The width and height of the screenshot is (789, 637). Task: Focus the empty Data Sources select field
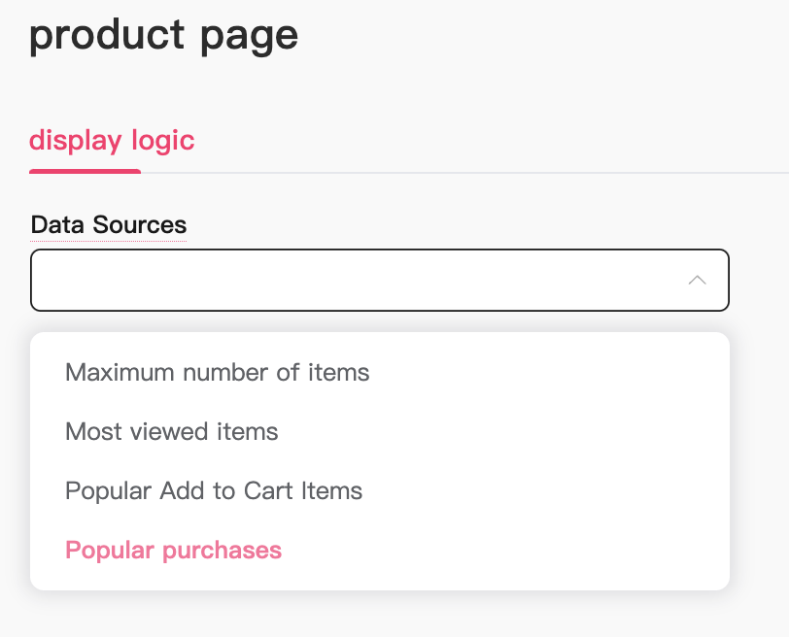point(350,280)
